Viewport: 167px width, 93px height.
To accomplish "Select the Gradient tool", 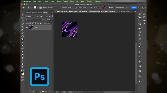I will pos(22,49).
